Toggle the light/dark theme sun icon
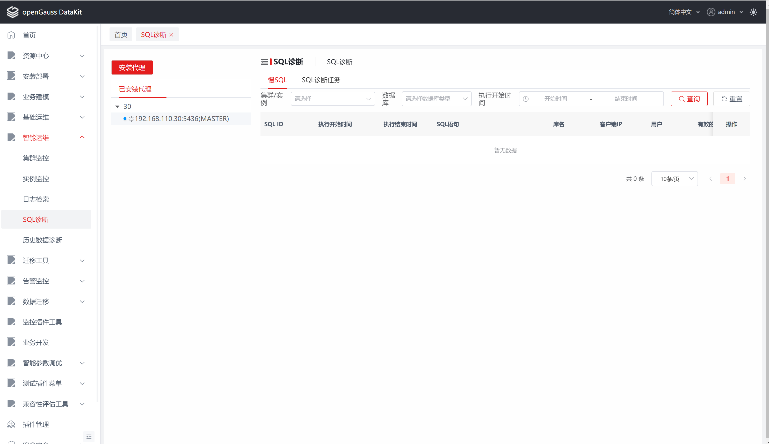The width and height of the screenshot is (769, 444). coord(753,12)
